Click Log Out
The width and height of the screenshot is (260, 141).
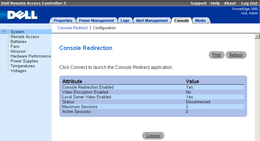click(249, 3)
